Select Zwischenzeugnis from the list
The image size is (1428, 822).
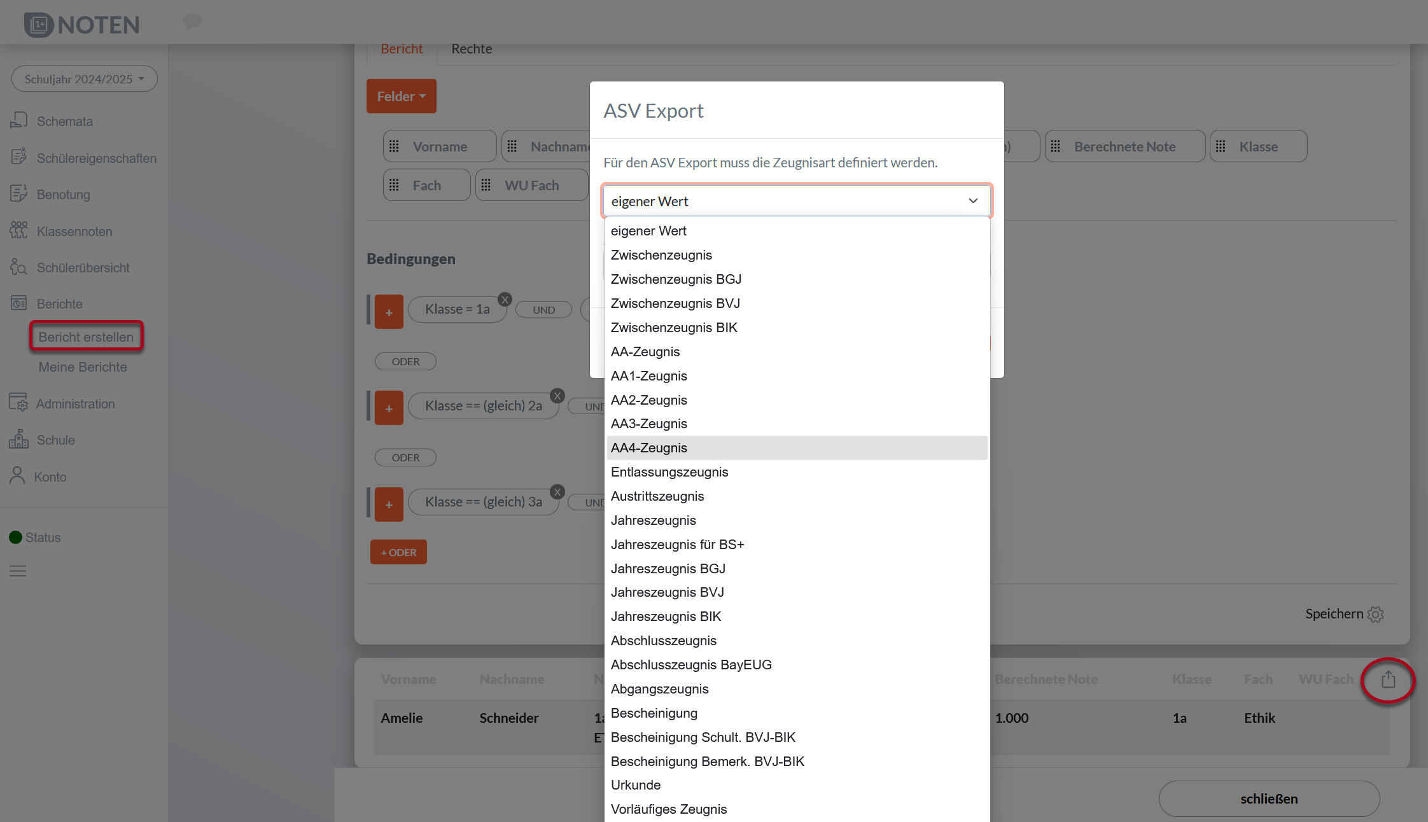pos(661,255)
